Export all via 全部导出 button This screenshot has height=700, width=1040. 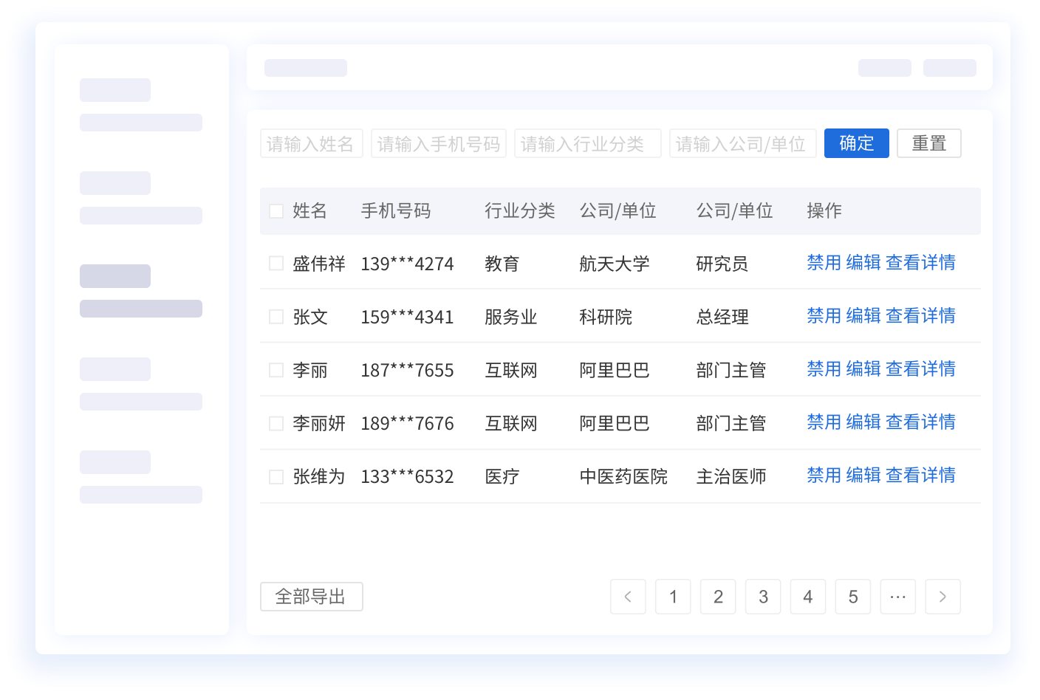click(x=311, y=597)
